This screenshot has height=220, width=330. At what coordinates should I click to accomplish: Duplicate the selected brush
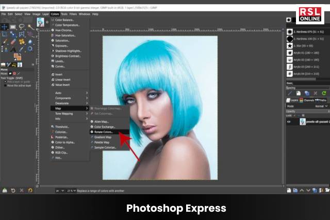click(x=307, y=93)
